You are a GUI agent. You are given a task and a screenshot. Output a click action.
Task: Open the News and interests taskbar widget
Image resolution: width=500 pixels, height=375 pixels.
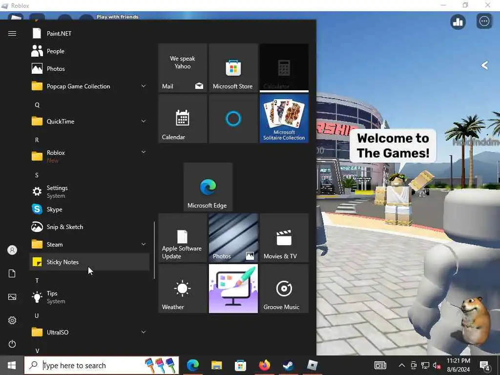[380, 365]
